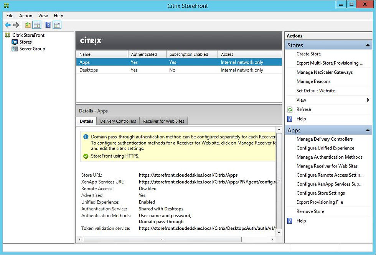
Task: Sort by Subscription Enabled column header
Action: [x=192, y=54]
